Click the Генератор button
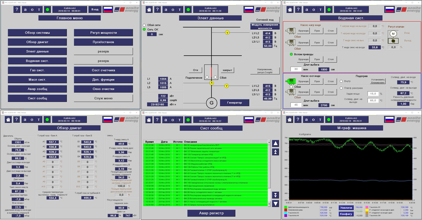 click(x=235, y=103)
